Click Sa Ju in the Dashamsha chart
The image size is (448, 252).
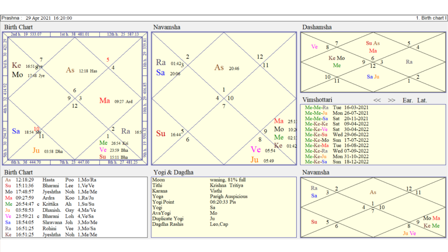[373, 77]
